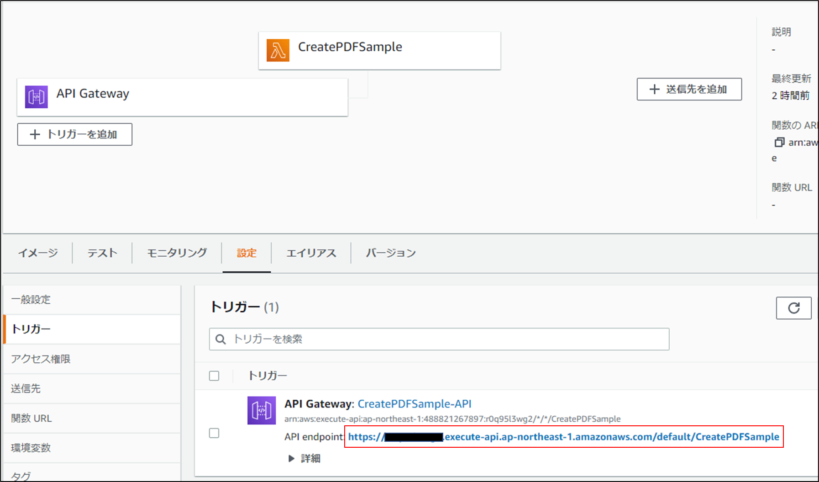Click the search magnifier in the trigger search box

coord(221,339)
